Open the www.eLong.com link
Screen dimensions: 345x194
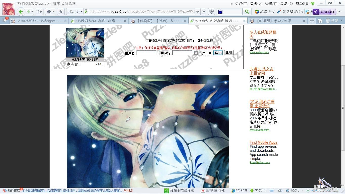(259, 130)
